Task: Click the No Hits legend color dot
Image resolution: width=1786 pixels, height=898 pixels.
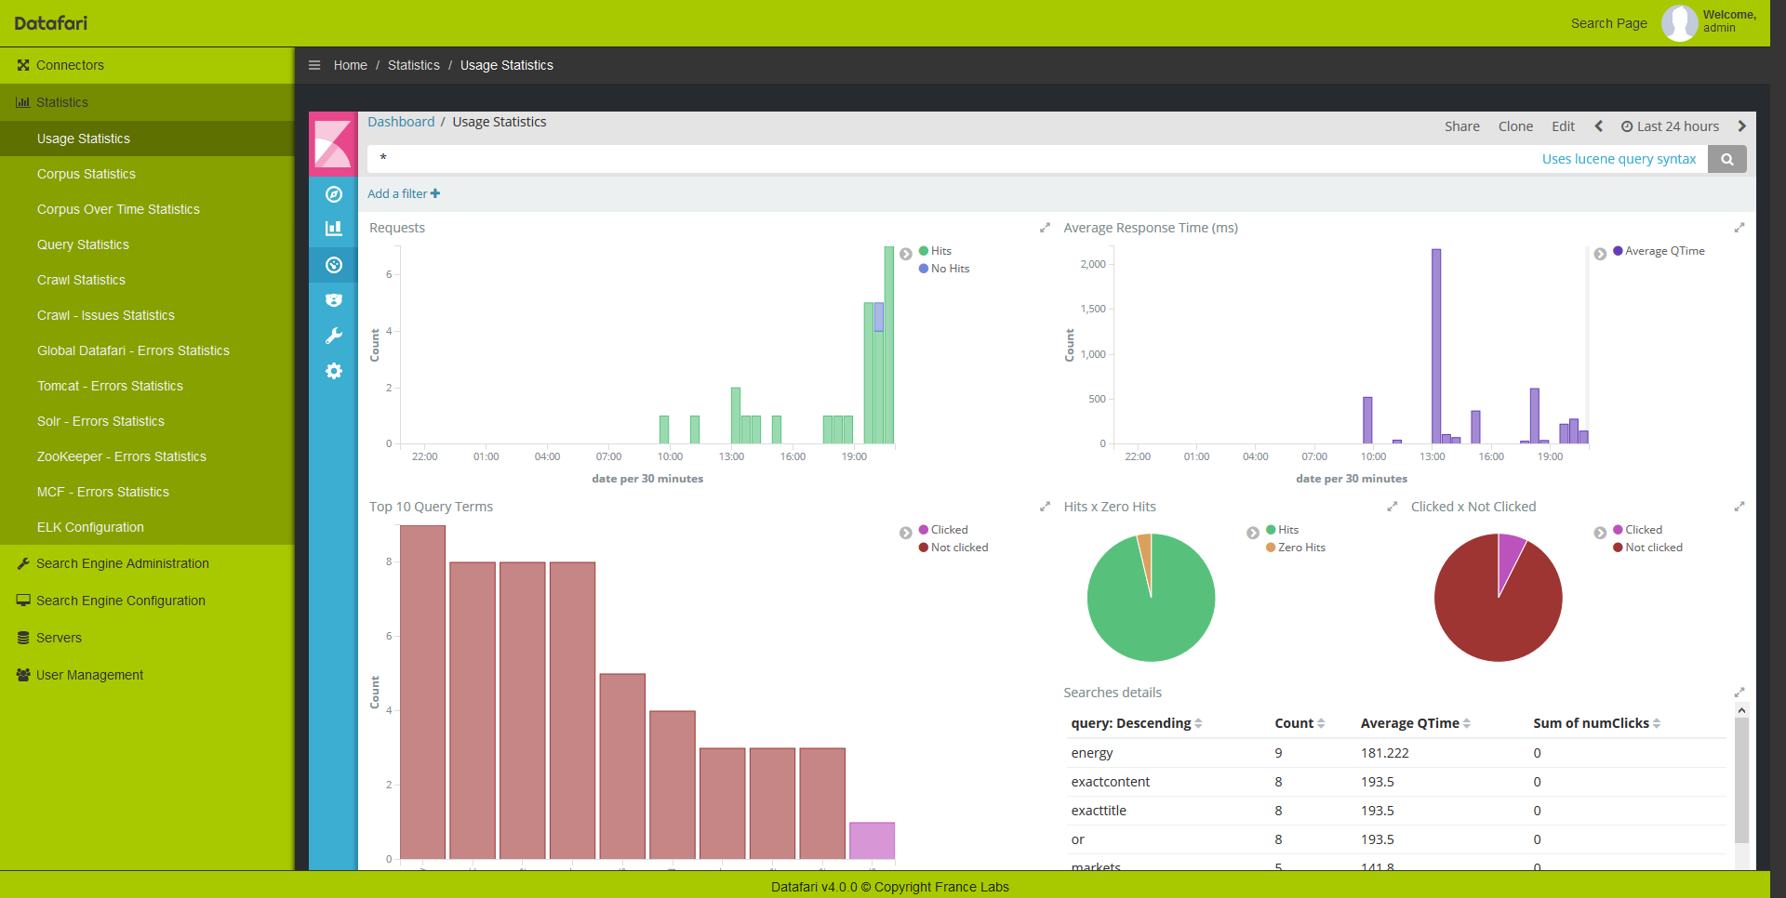Action: click(x=924, y=269)
